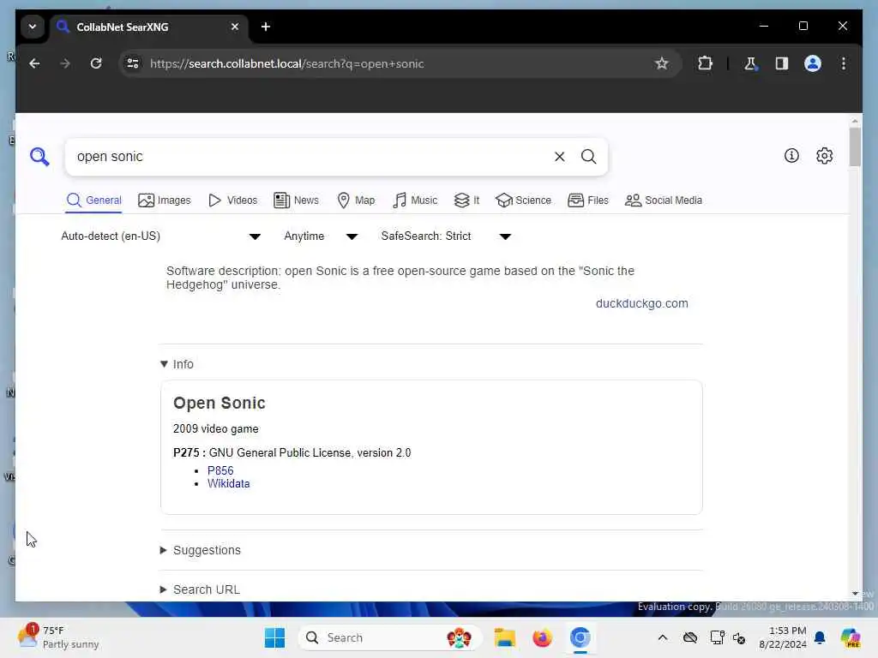Open the P856 link
878x658 pixels.
tap(220, 470)
